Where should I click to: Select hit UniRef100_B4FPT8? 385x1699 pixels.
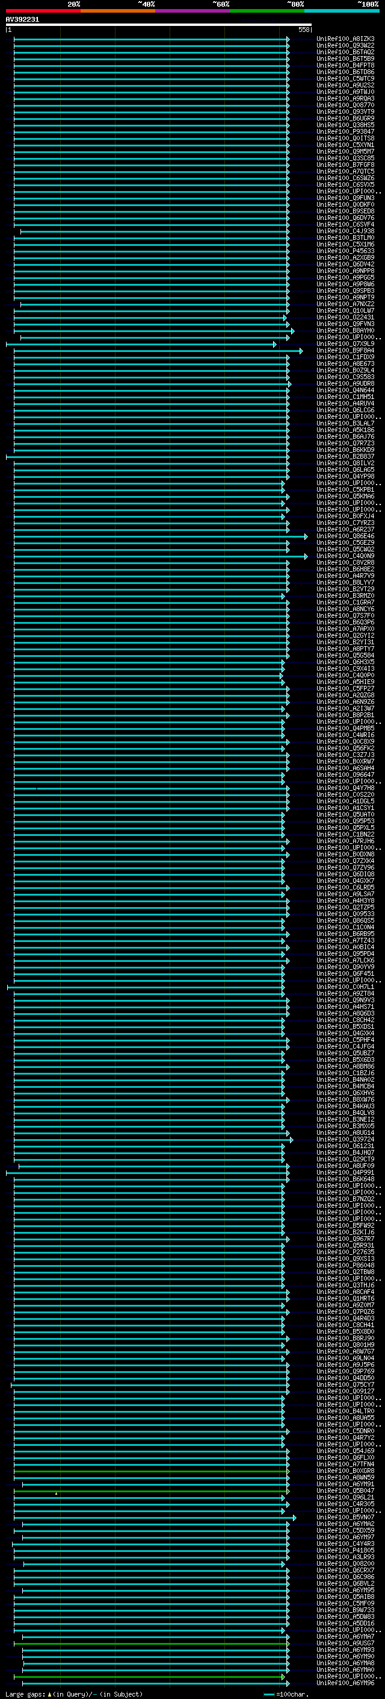coord(345,65)
